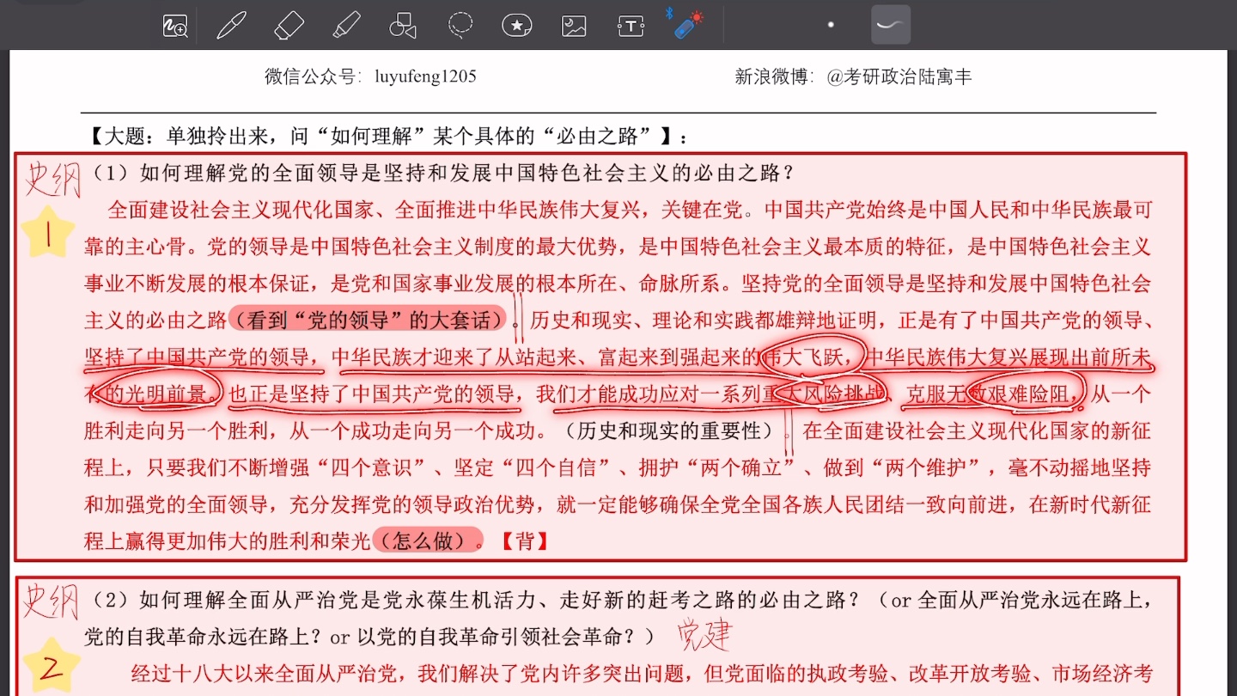Click the highlighted note '（怎么做）'

(427, 540)
